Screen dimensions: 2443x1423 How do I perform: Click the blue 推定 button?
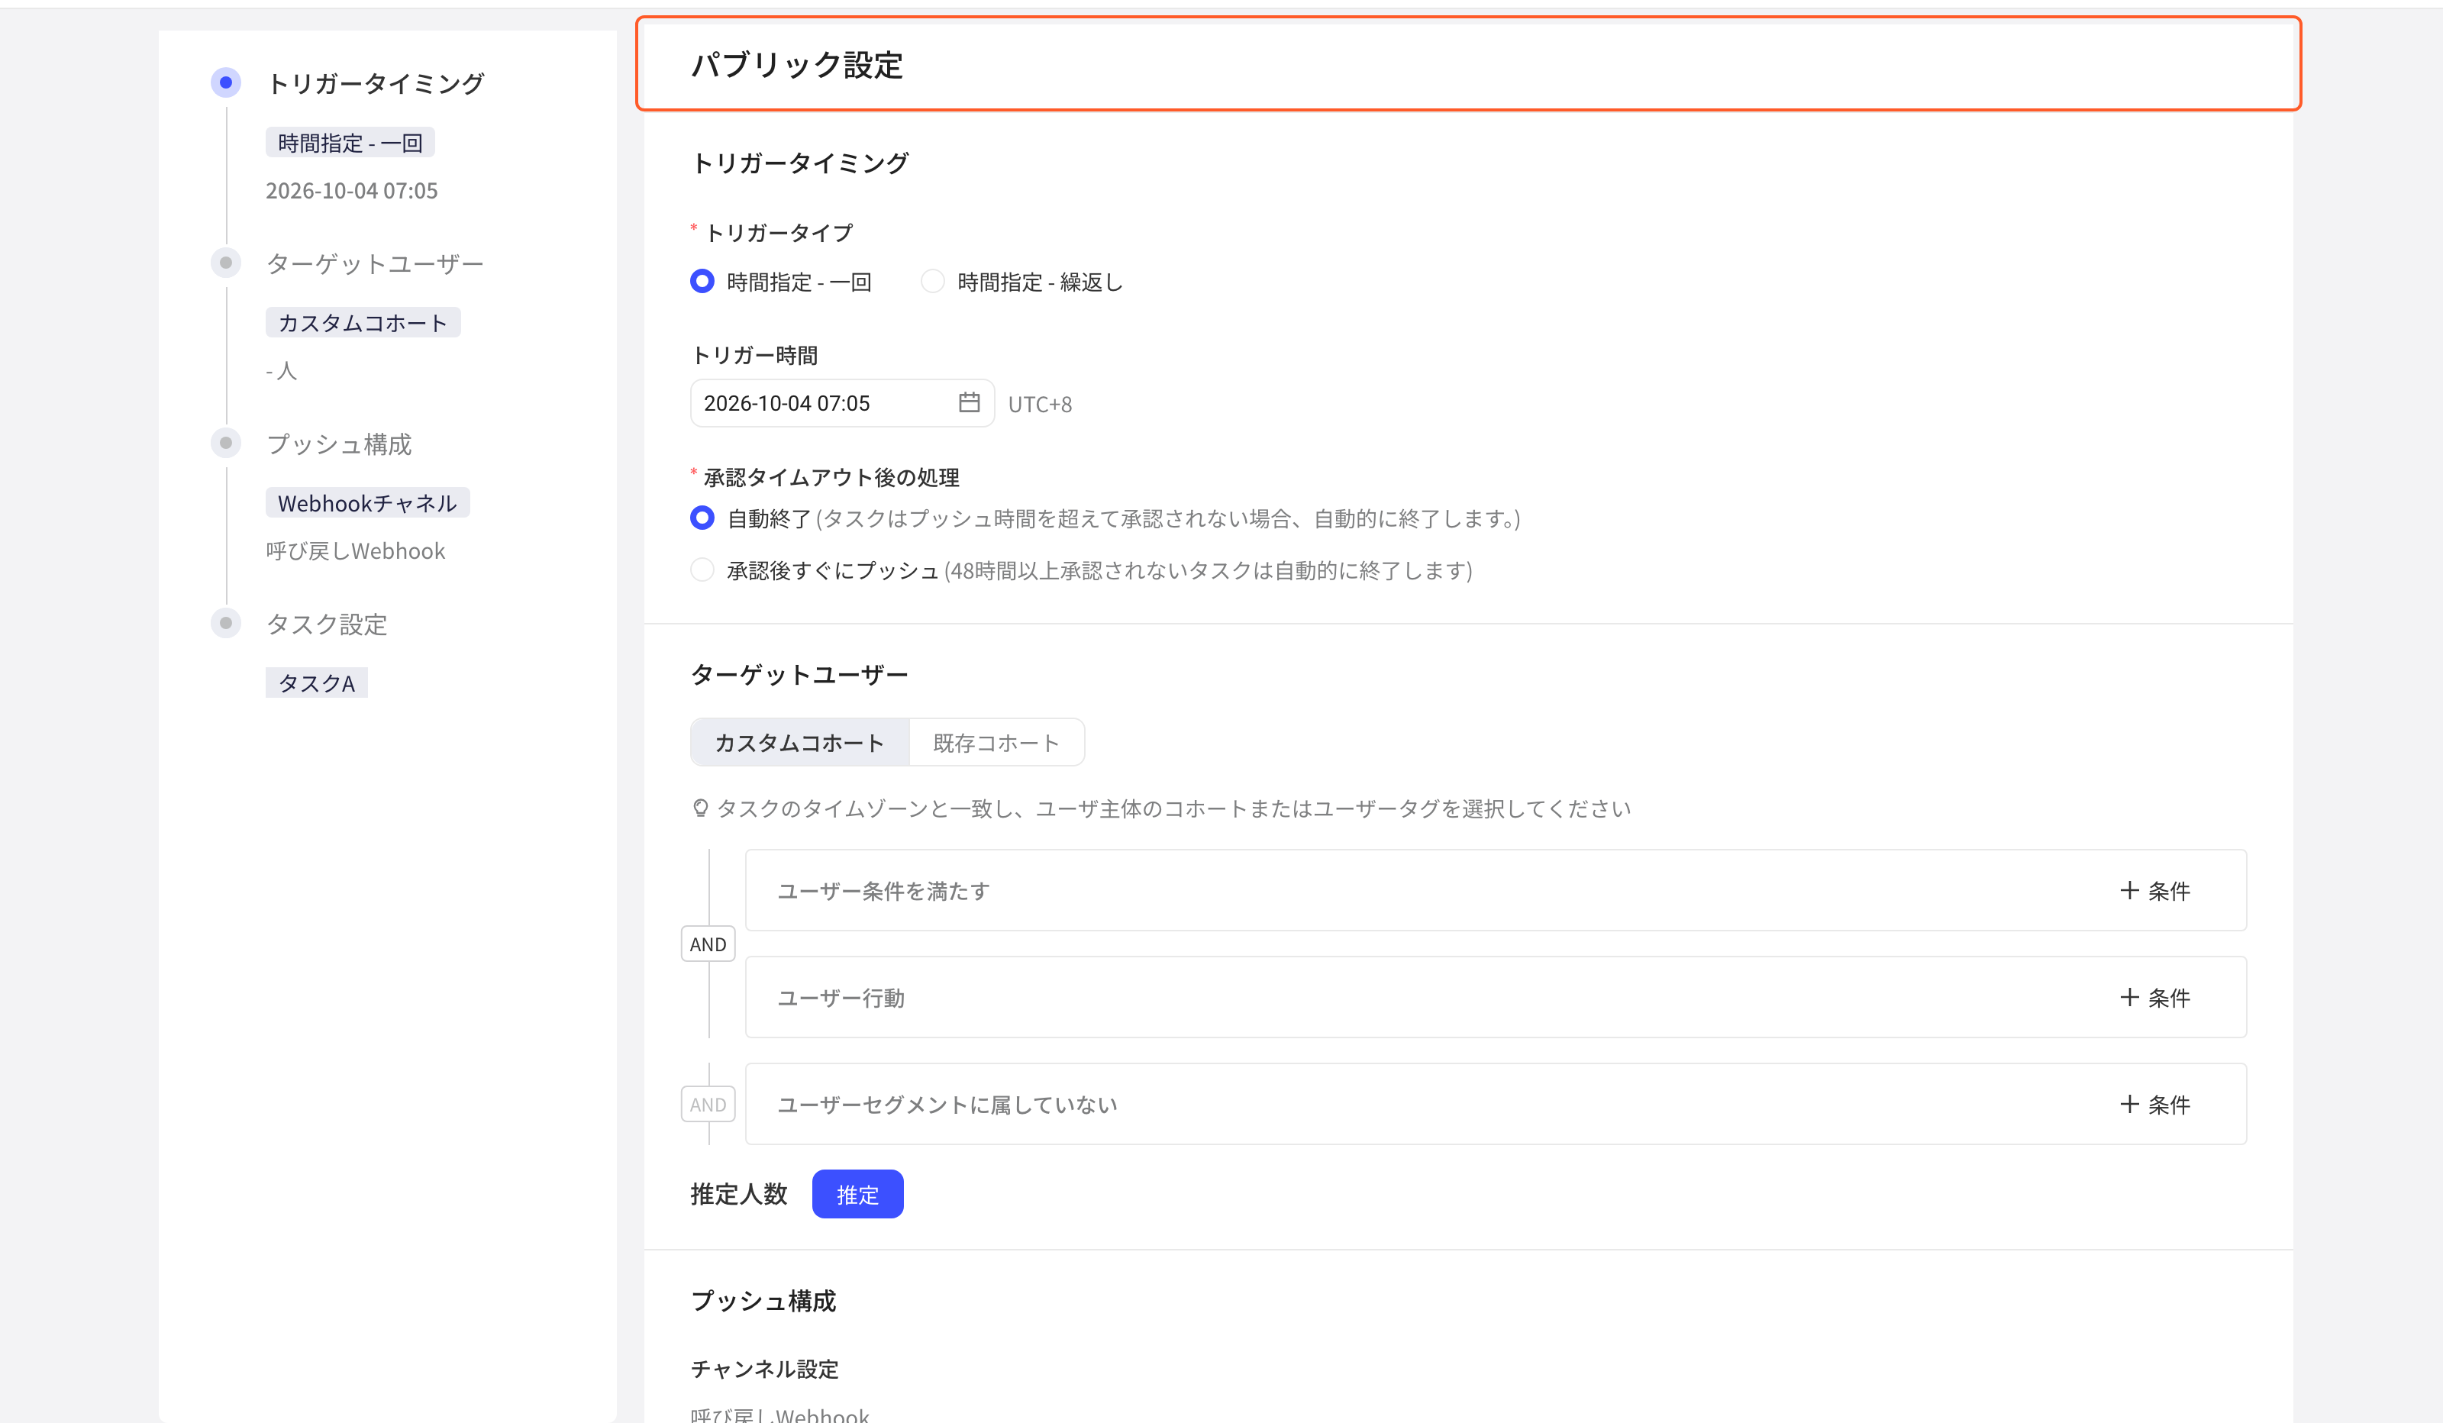857,1194
